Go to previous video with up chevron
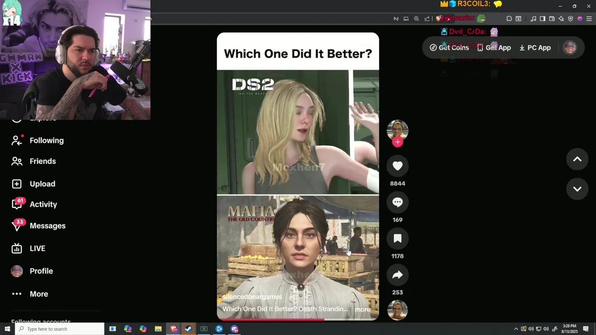The width and height of the screenshot is (596, 335). (577, 160)
